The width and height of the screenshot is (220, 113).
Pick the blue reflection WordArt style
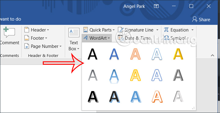114,76
